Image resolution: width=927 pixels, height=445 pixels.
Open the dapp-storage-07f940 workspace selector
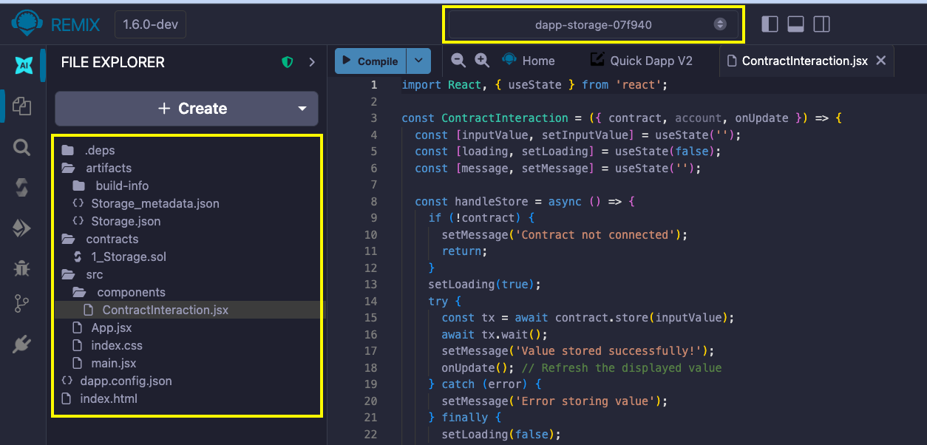[593, 24]
